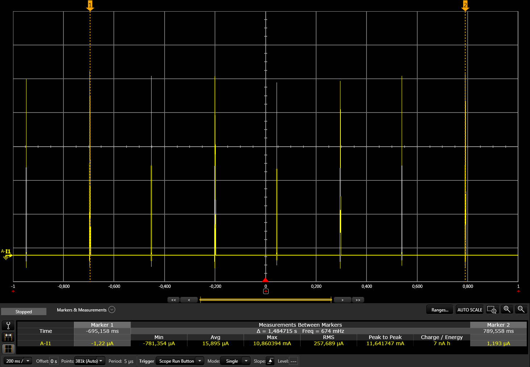Click the Marker 1 current value -1,22 µA

point(102,343)
